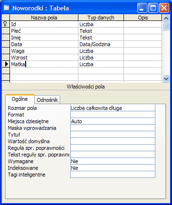Viewport: 172px width, 205px height.
Task: Select the Imię field name cell
Action: click(44, 38)
